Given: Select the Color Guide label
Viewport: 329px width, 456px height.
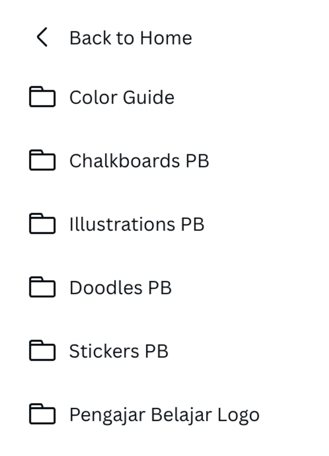Looking at the screenshot, I should point(122,97).
